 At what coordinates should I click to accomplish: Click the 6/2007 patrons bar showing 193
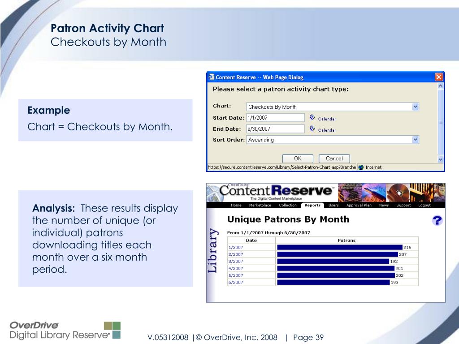click(333, 283)
